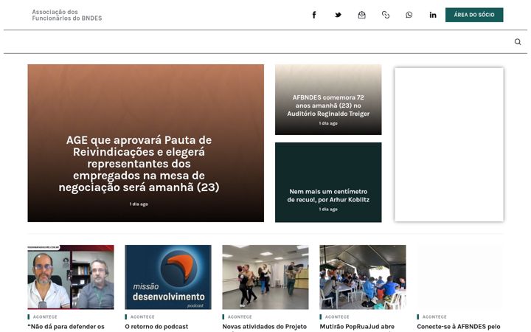Go to Associação dos Funcionários do BNDES home
Screen dimensions: 531x332
point(66,15)
